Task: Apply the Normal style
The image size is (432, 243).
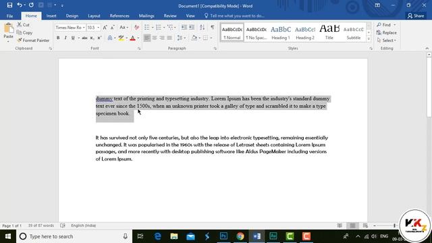Action: click(232, 32)
